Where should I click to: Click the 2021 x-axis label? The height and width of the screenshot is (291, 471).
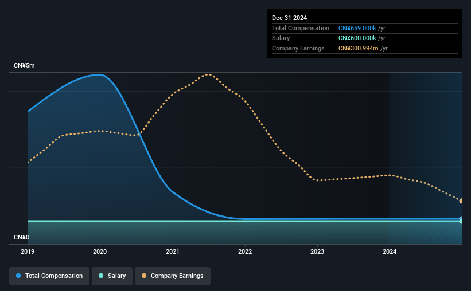click(173, 251)
